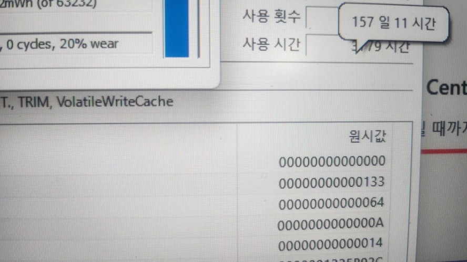Click the thin bar beside the blue battery bar
The image size is (467, 262).
click(x=198, y=28)
